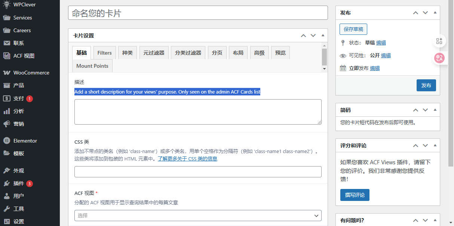Open the 布局 tab

pos(238,53)
